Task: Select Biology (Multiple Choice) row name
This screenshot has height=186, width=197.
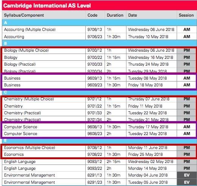Action: coord(26,50)
